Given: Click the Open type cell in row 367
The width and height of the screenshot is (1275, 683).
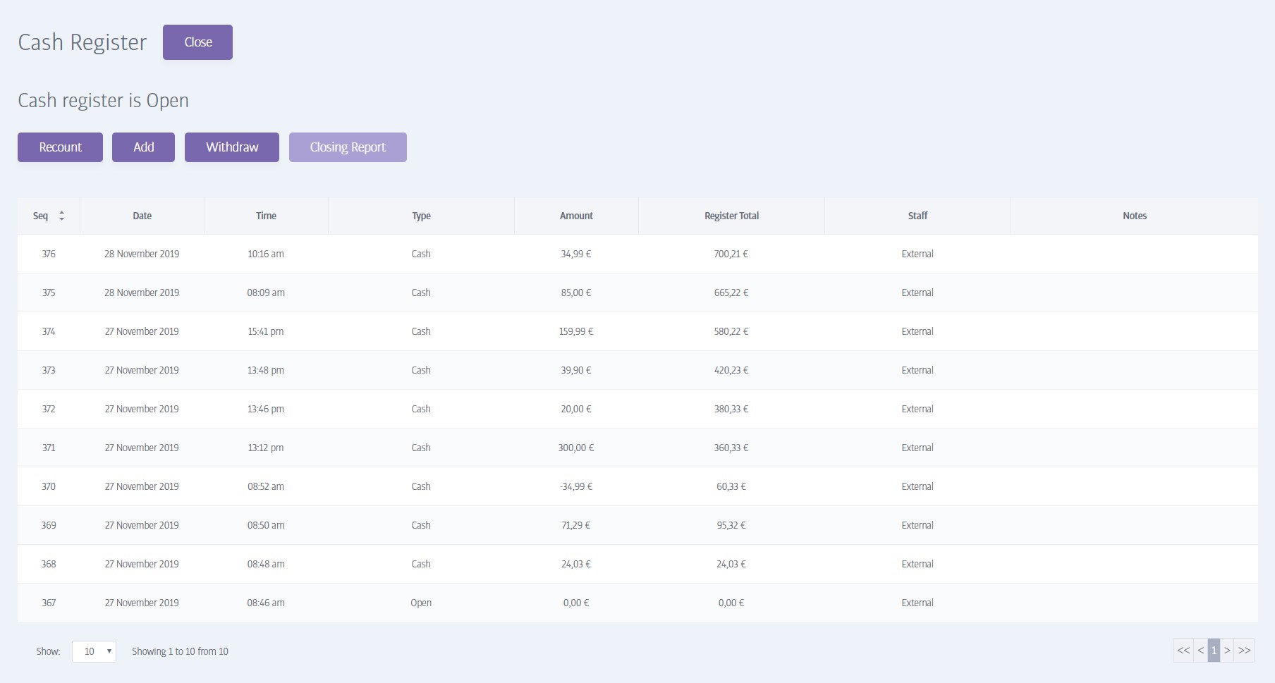Looking at the screenshot, I should (x=421, y=603).
